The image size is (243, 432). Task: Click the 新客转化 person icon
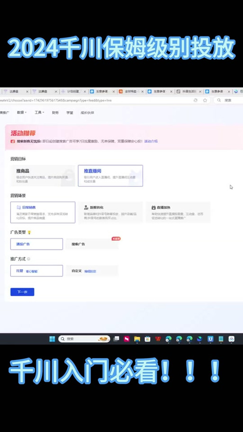tap(86, 207)
